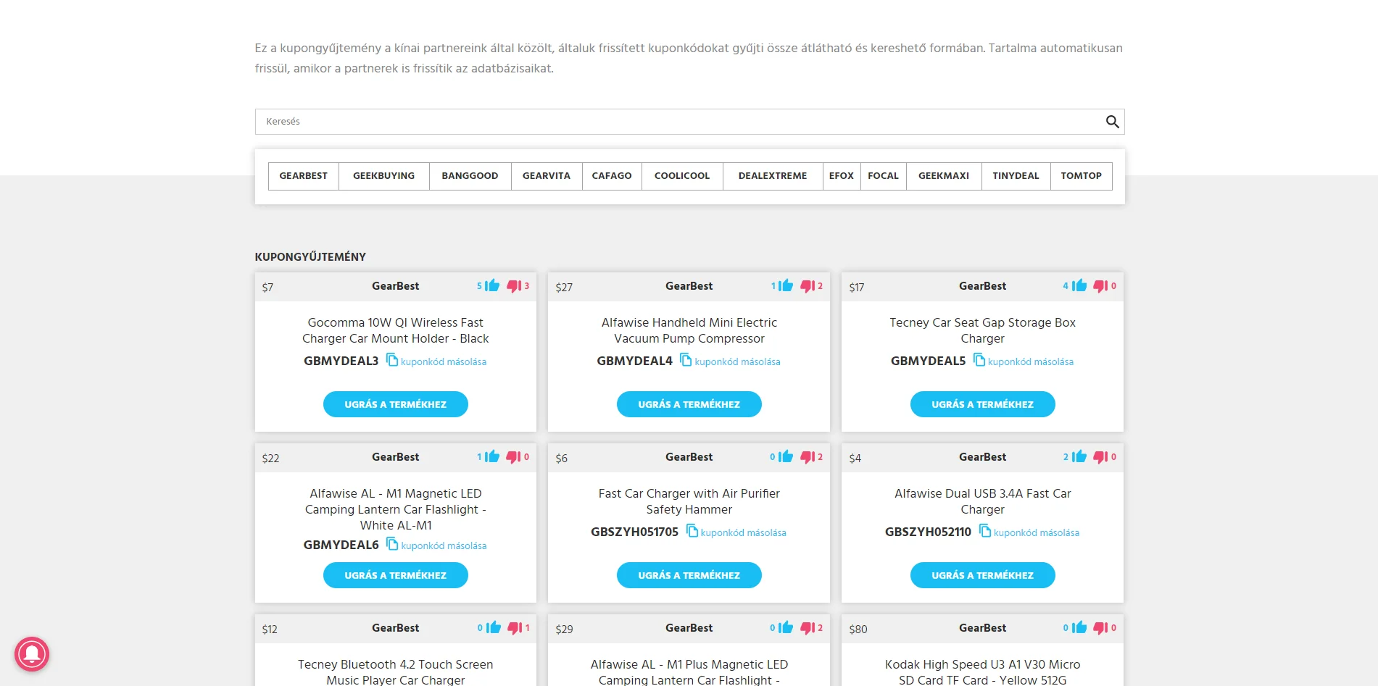Copy coupon code GBMYDEAL6
The width and height of the screenshot is (1378, 686).
(x=436, y=545)
